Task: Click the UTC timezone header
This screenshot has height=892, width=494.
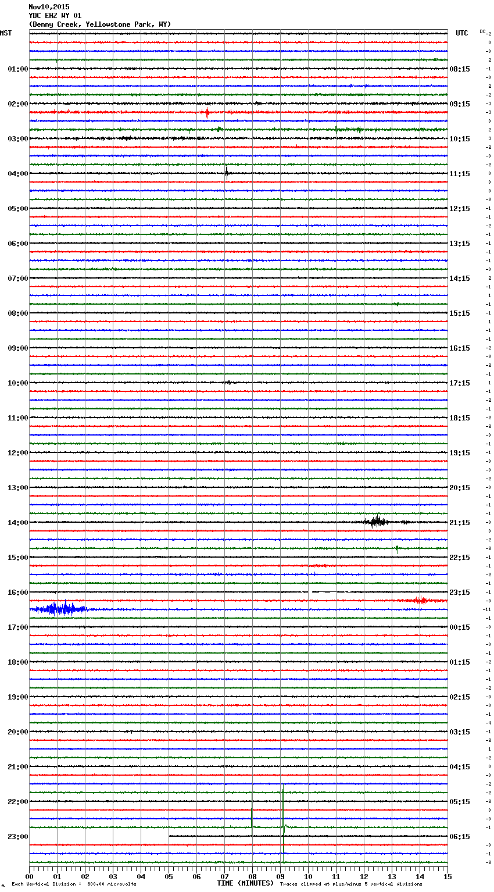Action: (462, 33)
